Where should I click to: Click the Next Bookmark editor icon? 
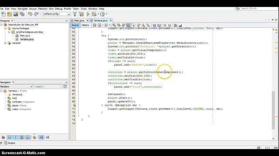(x=143, y=25)
